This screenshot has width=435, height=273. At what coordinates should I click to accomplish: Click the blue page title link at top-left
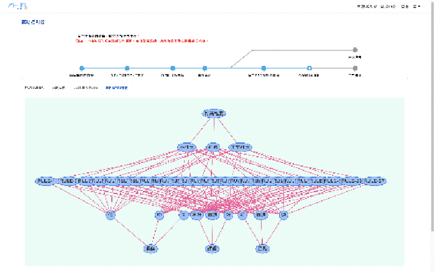[33, 22]
